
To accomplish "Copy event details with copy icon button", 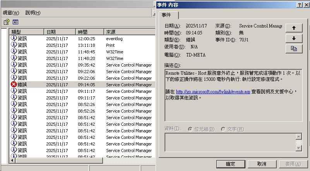I will point(294,49).
